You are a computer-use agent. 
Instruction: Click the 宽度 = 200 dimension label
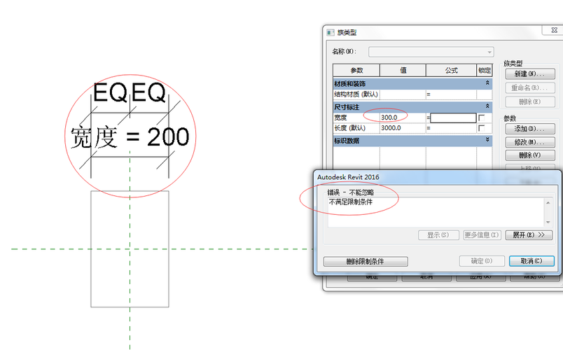(130, 137)
